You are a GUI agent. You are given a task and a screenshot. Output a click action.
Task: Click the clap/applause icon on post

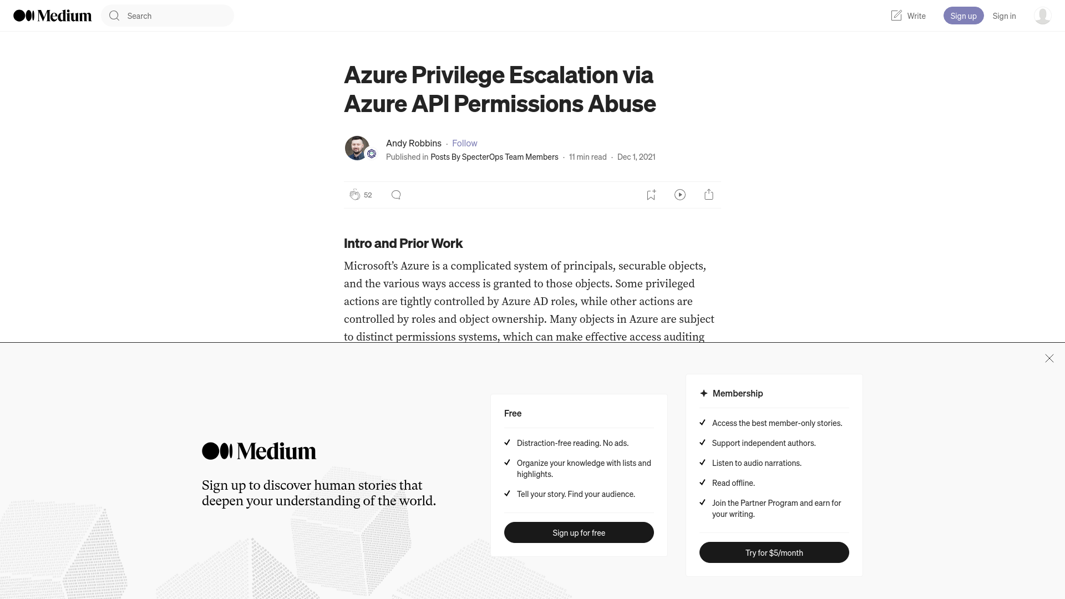click(354, 195)
